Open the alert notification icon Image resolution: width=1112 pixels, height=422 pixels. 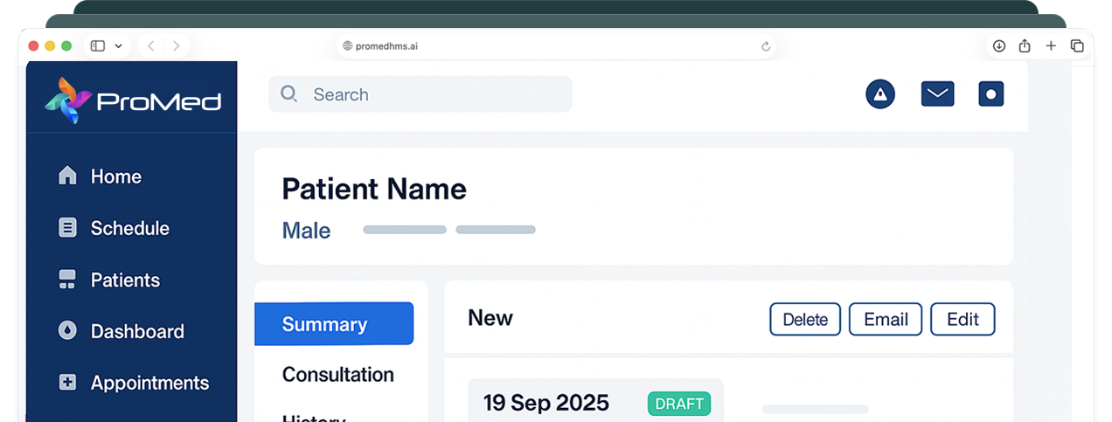point(880,94)
